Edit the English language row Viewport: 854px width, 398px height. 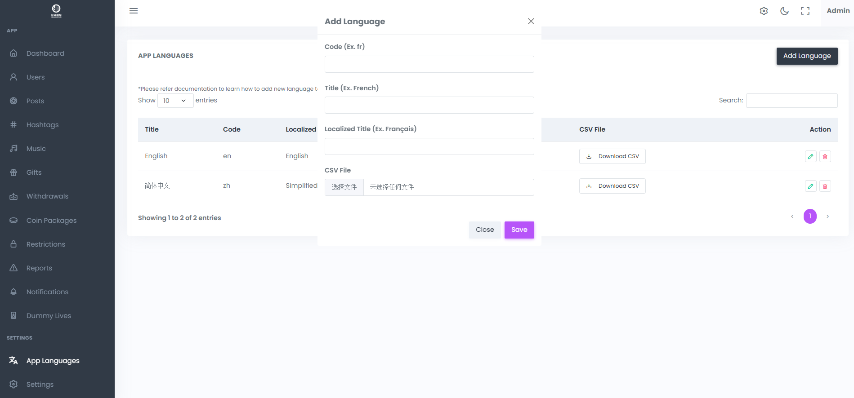pos(810,156)
